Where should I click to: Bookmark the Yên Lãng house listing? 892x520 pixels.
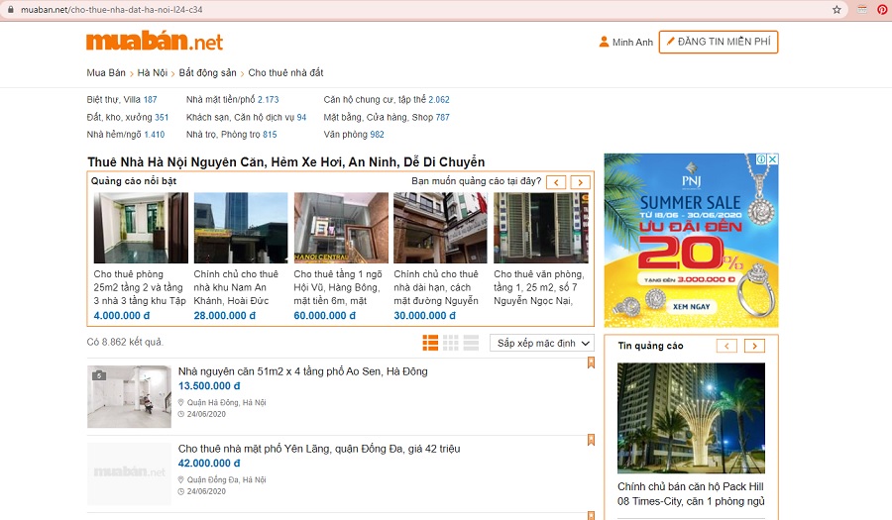(591, 440)
